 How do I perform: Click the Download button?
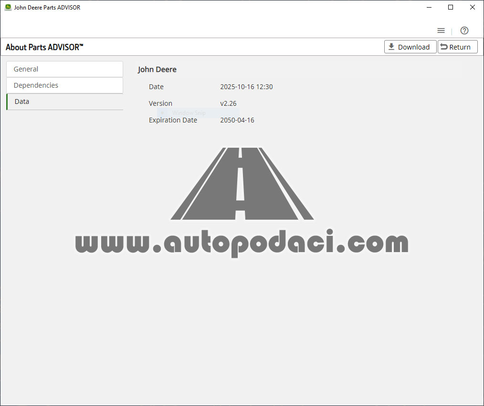point(410,47)
